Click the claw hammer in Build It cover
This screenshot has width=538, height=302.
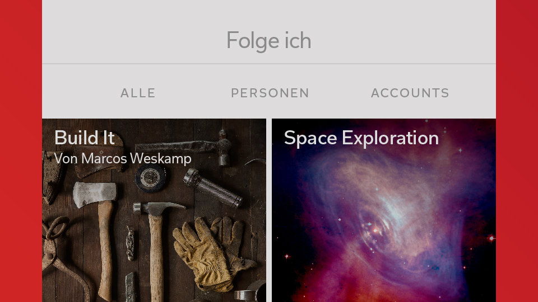(x=156, y=240)
